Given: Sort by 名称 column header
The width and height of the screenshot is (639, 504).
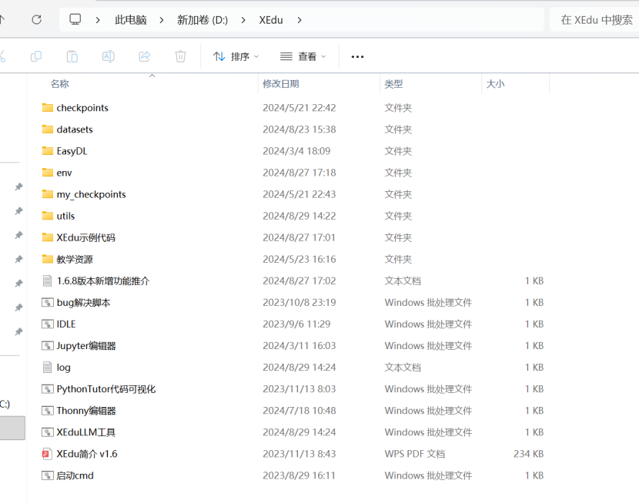Looking at the screenshot, I should tap(60, 84).
